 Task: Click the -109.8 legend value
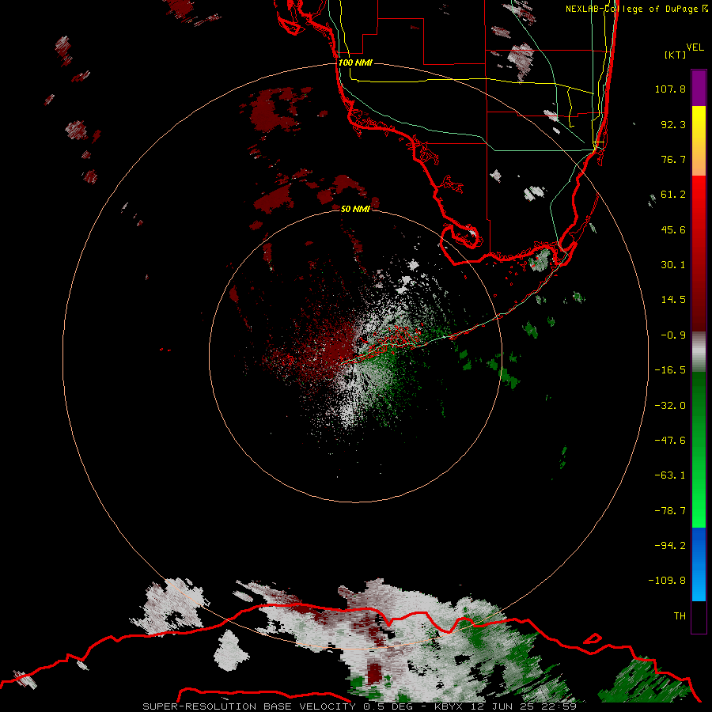pyautogui.click(x=667, y=581)
